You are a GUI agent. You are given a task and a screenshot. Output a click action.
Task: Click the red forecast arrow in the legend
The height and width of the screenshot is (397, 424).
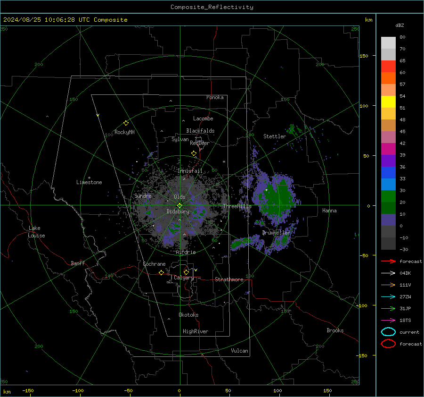point(388,261)
